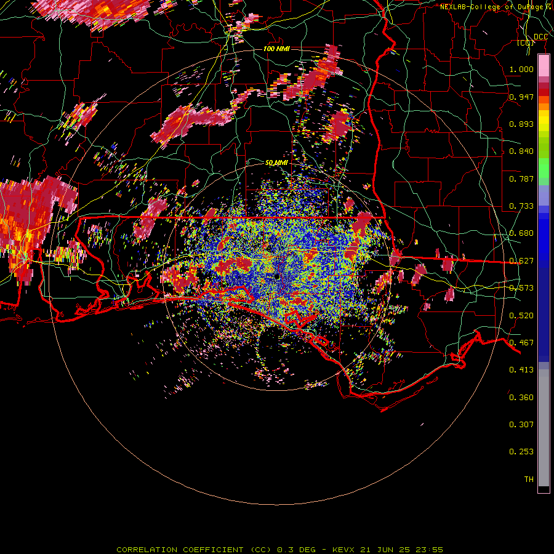Click the Correlation Coefficient KEVX caption text
Screen dimensions: 554x554
pos(279,550)
